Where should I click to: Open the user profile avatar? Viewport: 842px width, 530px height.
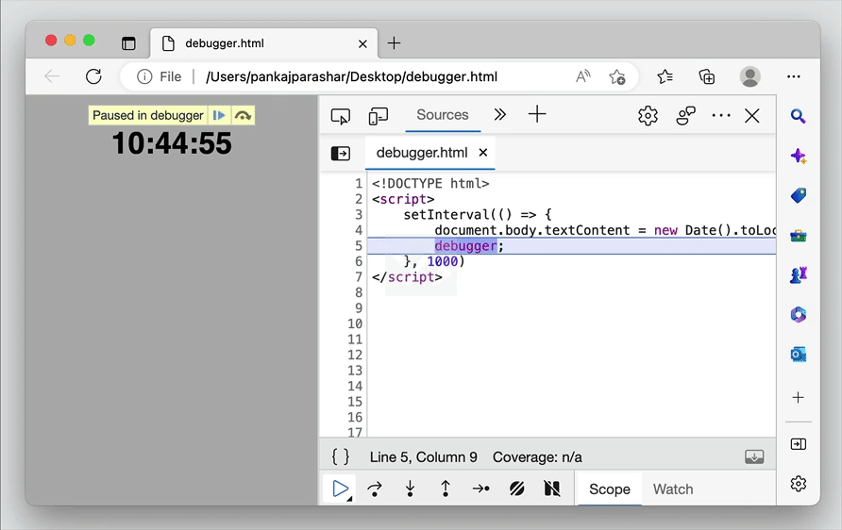click(x=749, y=76)
